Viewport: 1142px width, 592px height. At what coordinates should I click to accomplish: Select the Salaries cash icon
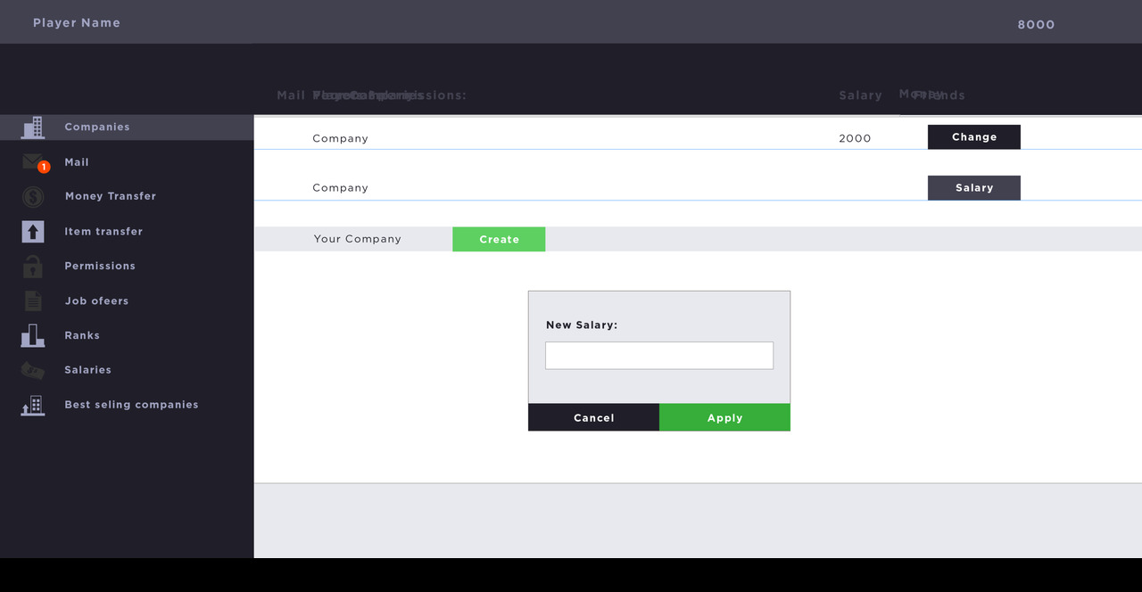point(33,370)
